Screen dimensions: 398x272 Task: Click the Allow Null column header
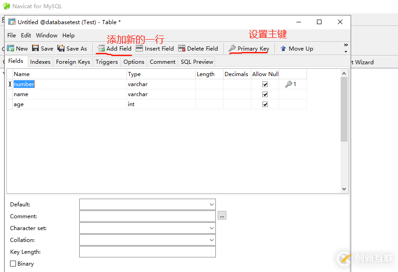point(265,74)
